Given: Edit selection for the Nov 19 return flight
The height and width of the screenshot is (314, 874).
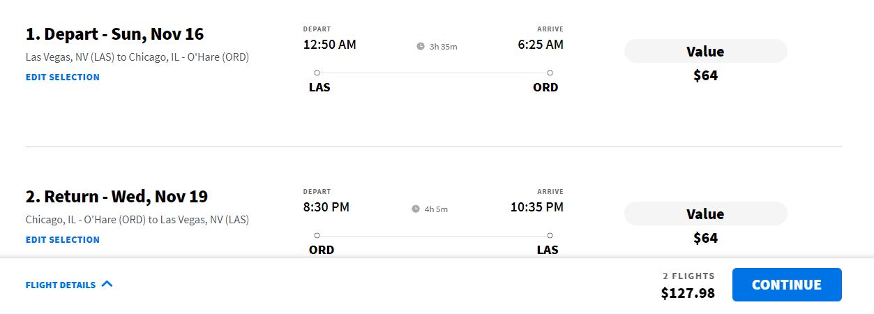Looking at the screenshot, I should coord(63,240).
